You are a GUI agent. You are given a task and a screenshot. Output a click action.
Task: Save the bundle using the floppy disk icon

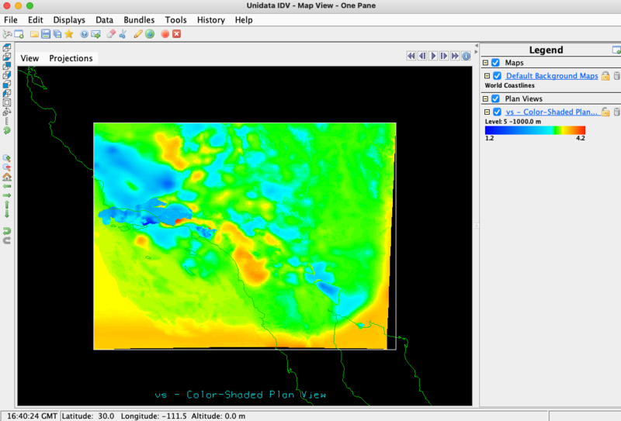[46, 34]
